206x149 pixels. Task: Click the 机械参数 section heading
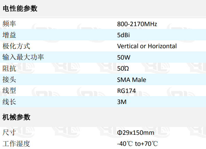[16, 117]
